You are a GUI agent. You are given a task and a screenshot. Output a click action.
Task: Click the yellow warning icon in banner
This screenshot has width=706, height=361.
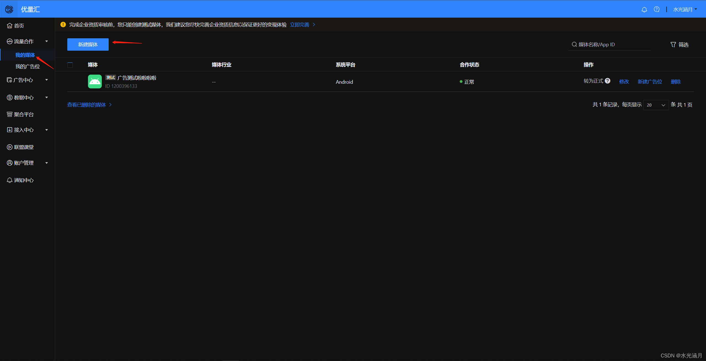[63, 25]
